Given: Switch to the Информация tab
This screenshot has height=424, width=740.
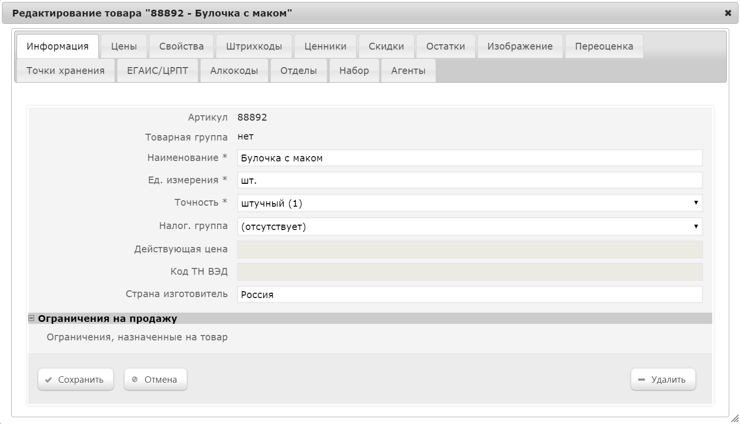Looking at the screenshot, I should (x=57, y=46).
